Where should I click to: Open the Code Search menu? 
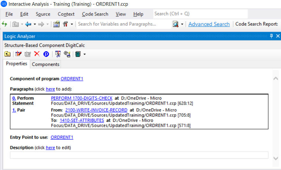pyautogui.click(x=95, y=14)
